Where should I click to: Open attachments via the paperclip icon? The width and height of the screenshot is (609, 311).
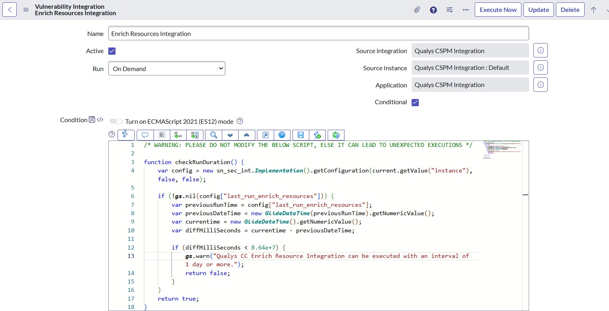click(x=417, y=10)
